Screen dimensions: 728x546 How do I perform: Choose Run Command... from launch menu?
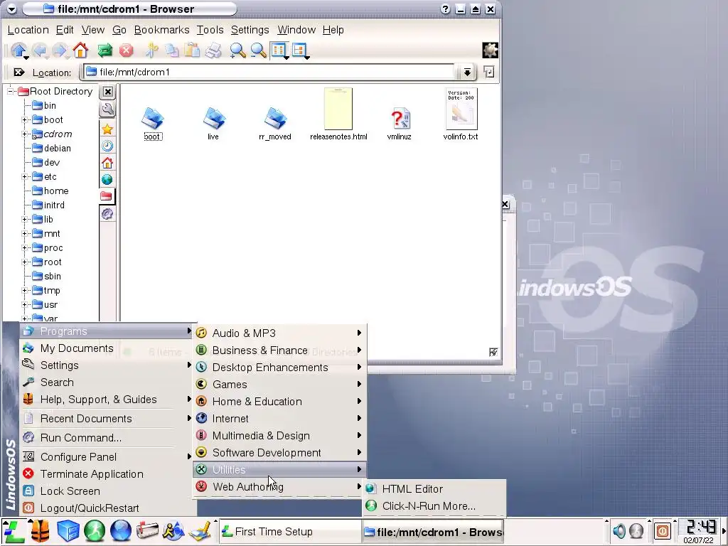[x=107, y=438]
